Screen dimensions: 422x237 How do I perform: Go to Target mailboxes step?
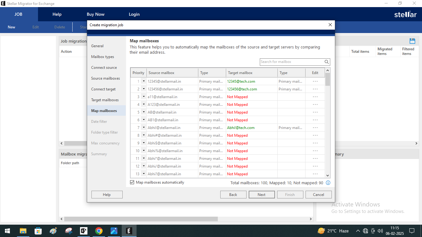tap(105, 100)
